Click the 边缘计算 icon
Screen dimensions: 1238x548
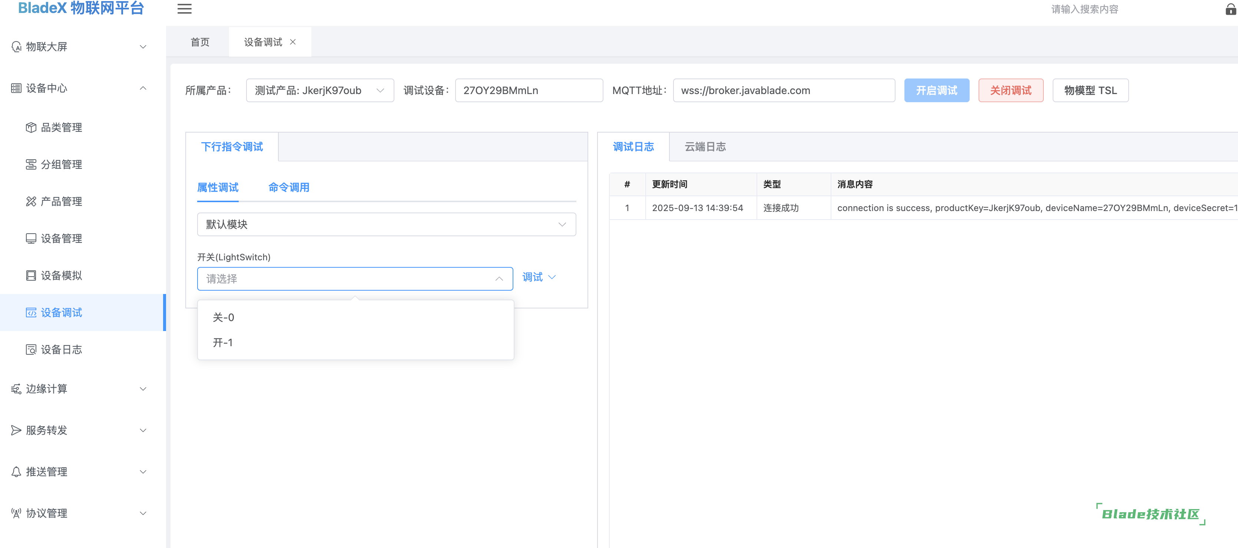pyautogui.click(x=16, y=389)
